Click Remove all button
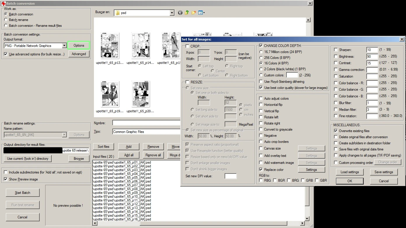This screenshot has width=406, height=228. pos(153,155)
